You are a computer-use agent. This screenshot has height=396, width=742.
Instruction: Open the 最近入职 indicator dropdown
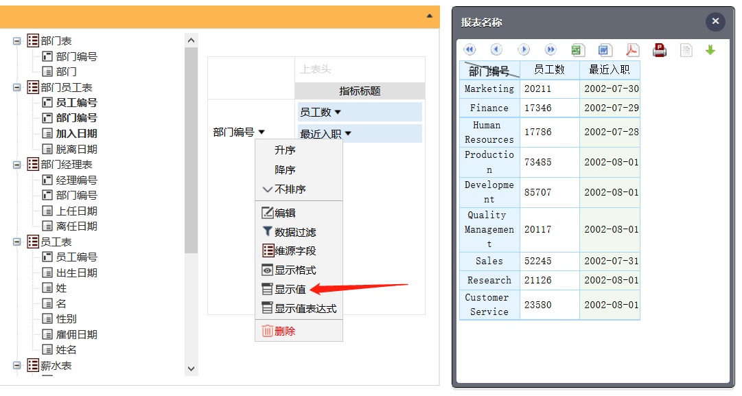click(348, 134)
